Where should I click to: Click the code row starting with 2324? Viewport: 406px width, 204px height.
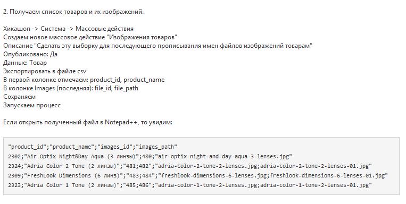coord(190,166)
